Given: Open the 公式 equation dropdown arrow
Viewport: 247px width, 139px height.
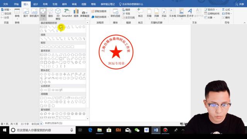Looking at the screenshot, I should point(232,10).
